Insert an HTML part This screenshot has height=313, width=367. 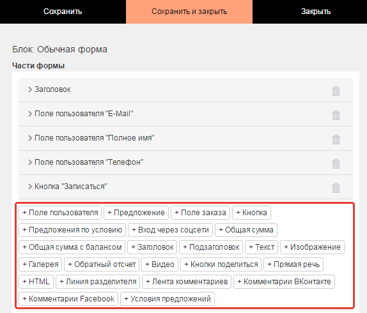(x=36, y=282)
